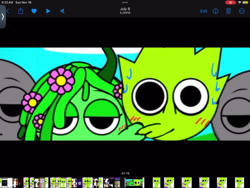Show photo info with the info icon
Image resolution: width=250 pixels, height=188 pixels.
(x=215, y=11)
